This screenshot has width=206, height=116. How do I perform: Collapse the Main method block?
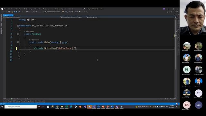18,42
